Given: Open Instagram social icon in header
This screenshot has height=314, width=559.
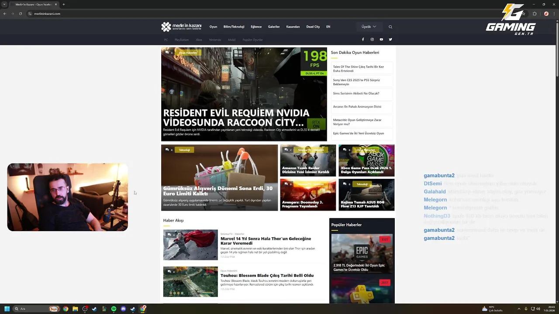Looking at the screenshot, I should 372,39.
